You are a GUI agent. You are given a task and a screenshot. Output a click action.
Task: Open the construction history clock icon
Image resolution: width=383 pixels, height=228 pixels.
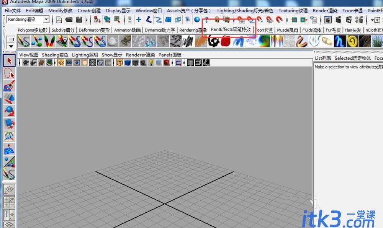[313, 20]
